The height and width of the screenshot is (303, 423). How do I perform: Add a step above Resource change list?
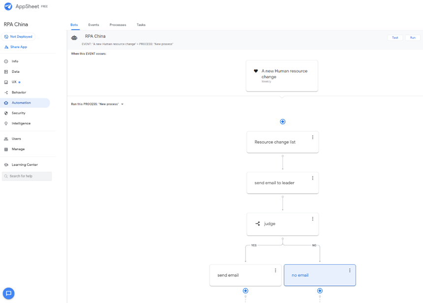click(x=282, y=121)
